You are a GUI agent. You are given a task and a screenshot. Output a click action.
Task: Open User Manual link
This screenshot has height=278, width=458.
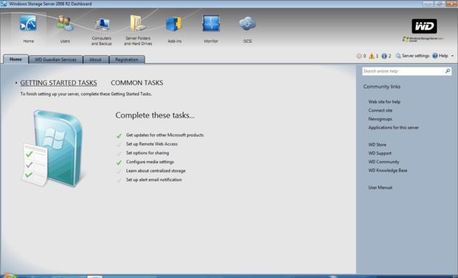380,187
